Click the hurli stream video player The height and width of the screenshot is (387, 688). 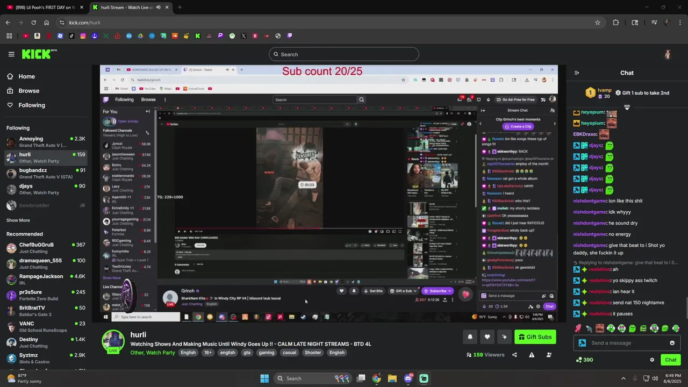pyautogui.click(x=329, y=193)
